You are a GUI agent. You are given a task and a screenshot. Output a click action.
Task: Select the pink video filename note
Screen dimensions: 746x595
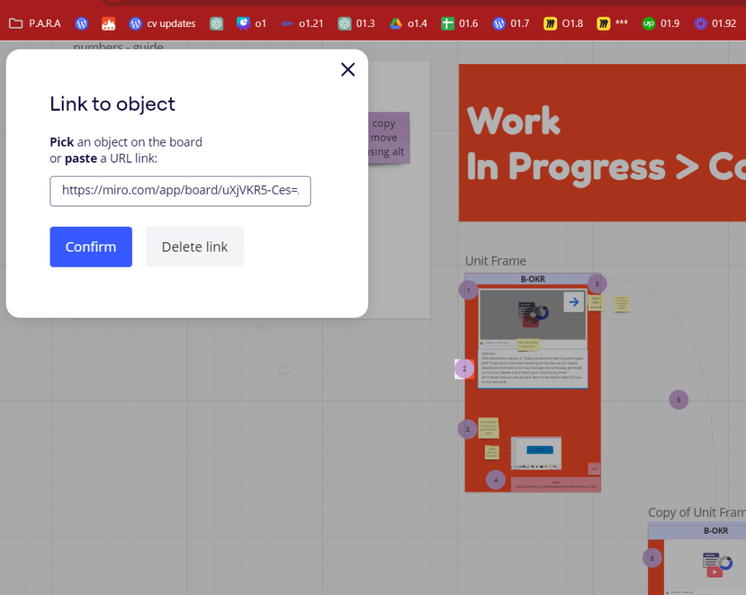555,484
